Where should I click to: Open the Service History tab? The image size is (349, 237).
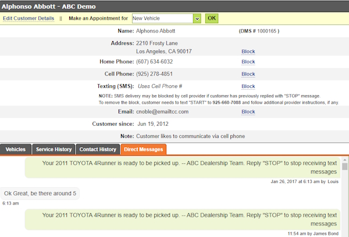(x=54, y=150)
